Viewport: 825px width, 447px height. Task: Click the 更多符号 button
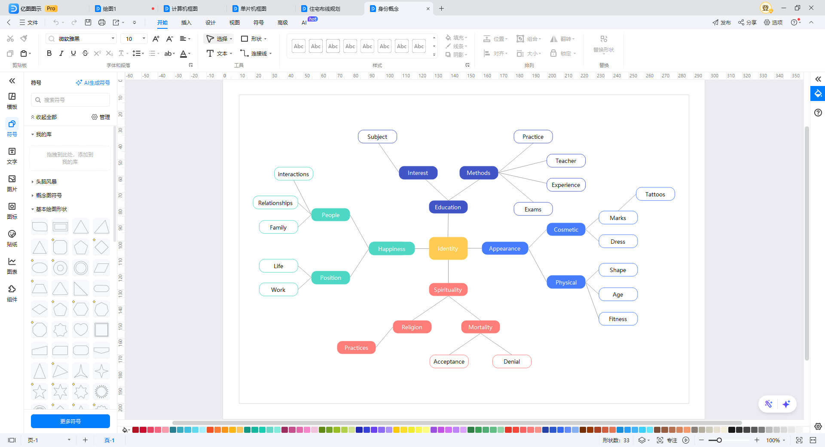click(x=70, y=421)
